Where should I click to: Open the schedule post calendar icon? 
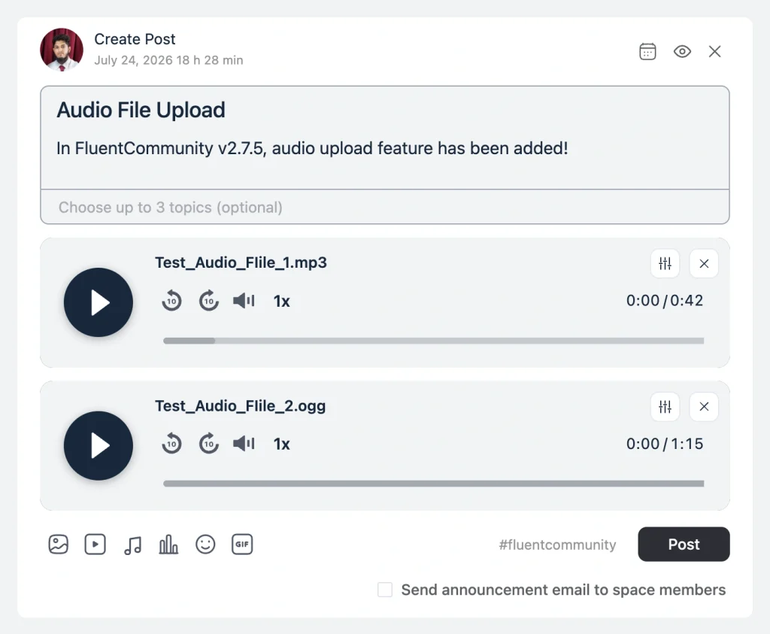coord(647,52)
